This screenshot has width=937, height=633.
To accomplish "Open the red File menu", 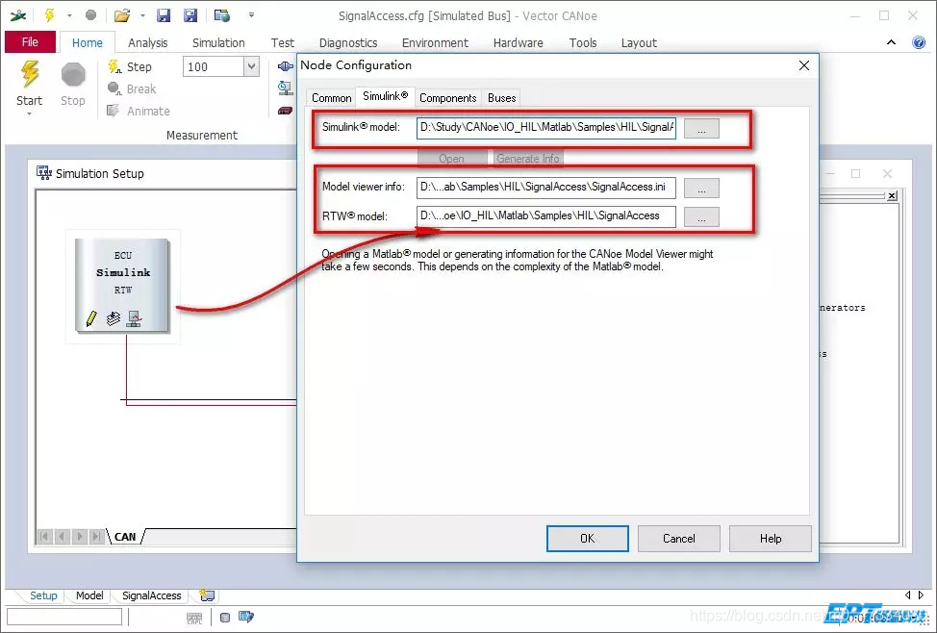I will (30, 41).
